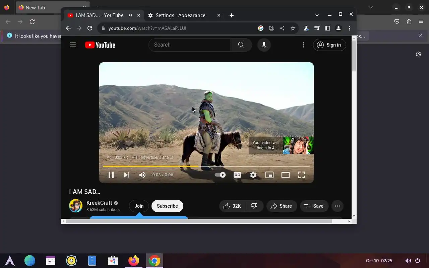The width and height of the screenshot is (429, 268).
Task: Expand Chrome tab search dropdown
Action: pyautogui.click(x=317, y=15)
